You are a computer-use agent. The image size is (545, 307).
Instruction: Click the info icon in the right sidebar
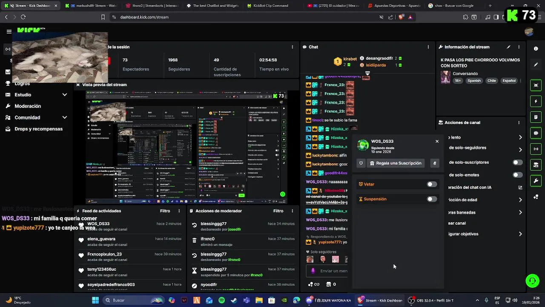click(536, 49)
